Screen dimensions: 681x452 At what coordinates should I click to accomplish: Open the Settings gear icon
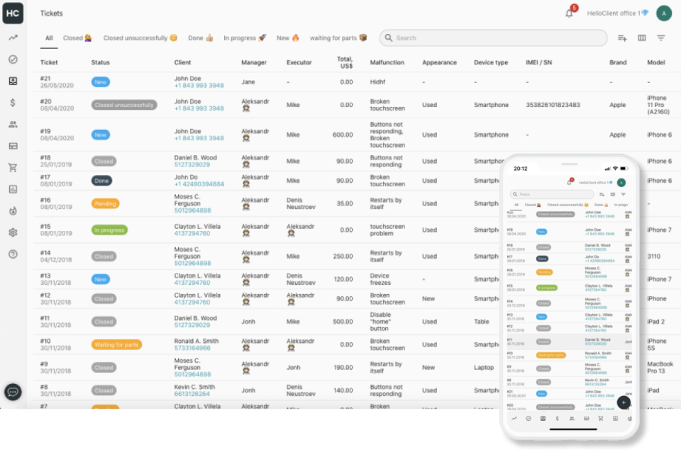pyautogui.click(x=13, y=232)
